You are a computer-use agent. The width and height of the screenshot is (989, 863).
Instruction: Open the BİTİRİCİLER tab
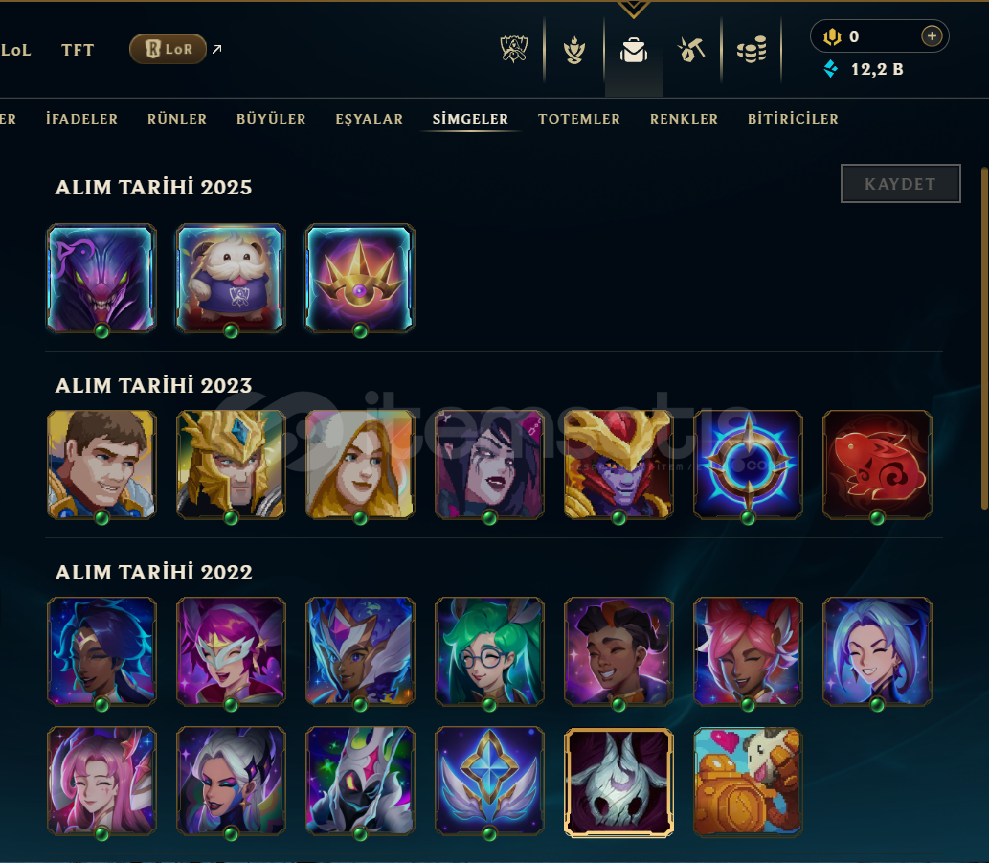(793, 119)
